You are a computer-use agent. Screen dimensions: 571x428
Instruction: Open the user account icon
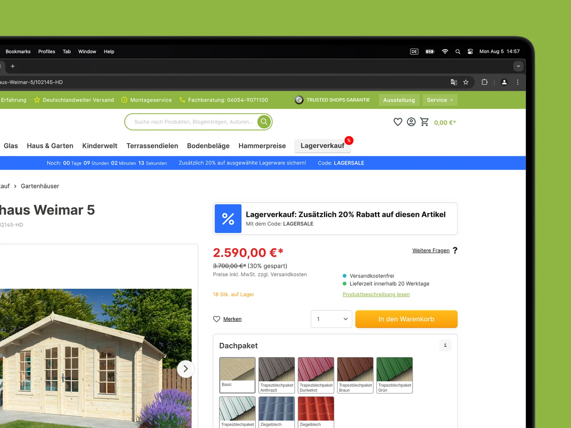click(411, 122)
